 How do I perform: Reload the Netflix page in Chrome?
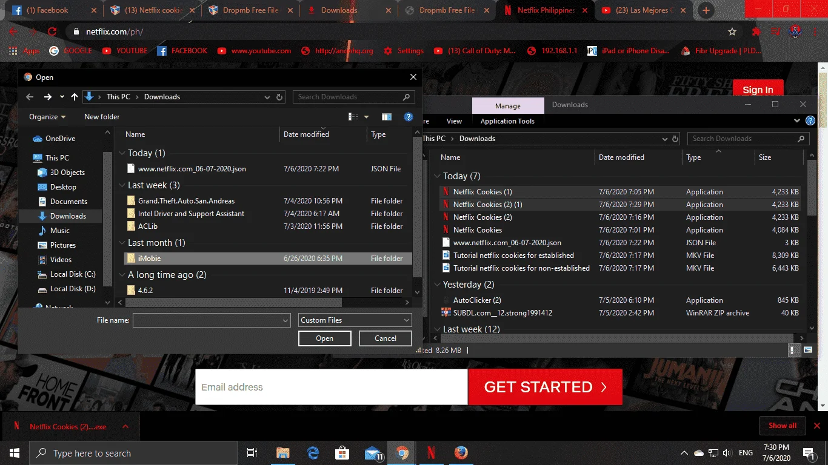(52, 31)
